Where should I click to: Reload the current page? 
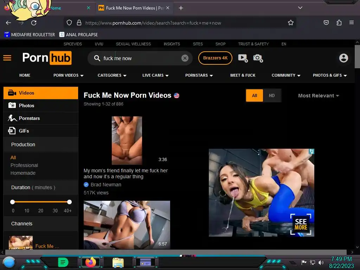point(34,23)
